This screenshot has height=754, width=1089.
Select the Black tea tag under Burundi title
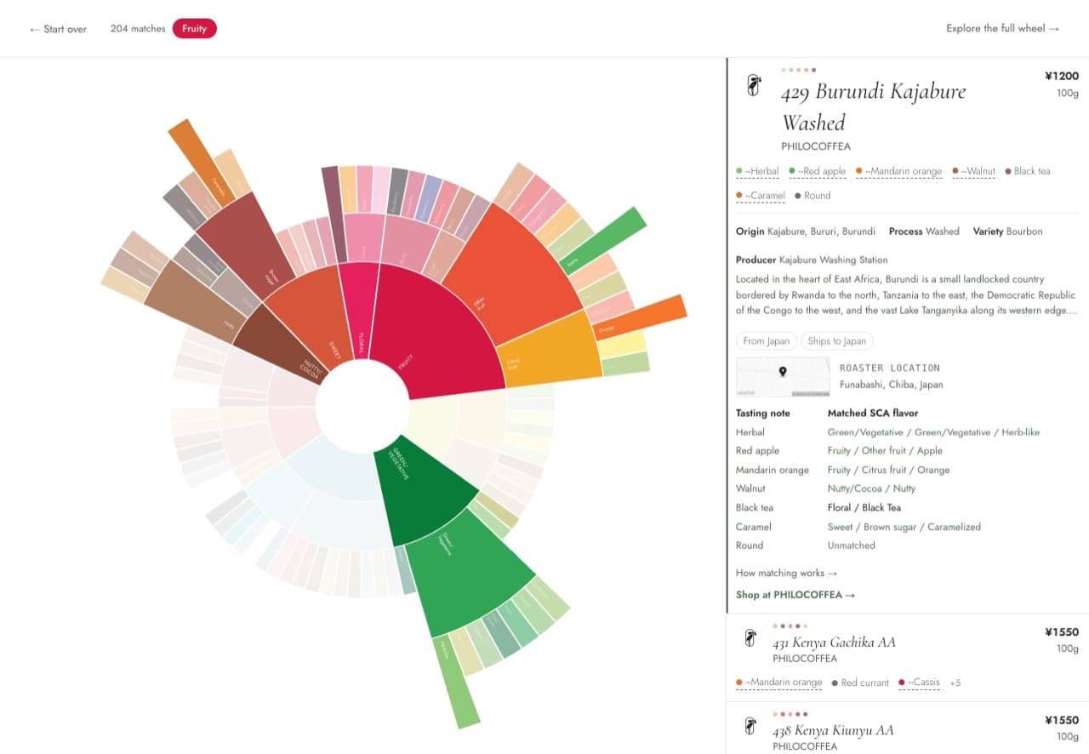point(1028,171)
